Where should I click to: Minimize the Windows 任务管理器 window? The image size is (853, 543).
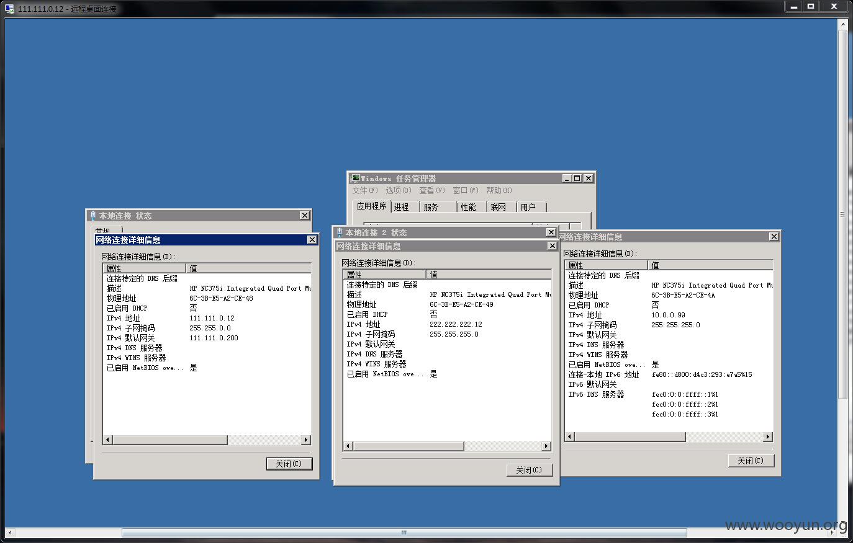click(x=567, y=179)
